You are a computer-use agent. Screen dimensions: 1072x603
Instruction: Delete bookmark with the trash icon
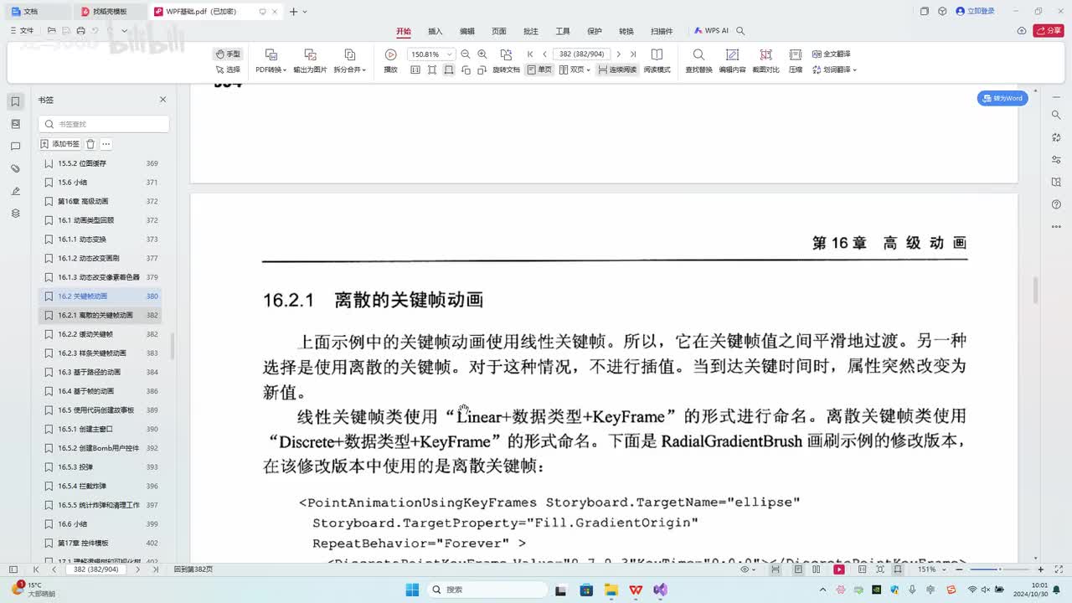click(90, 144)
